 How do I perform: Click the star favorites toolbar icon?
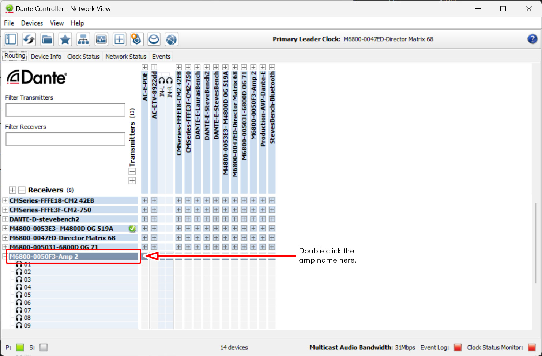click(x=65, y=39)
